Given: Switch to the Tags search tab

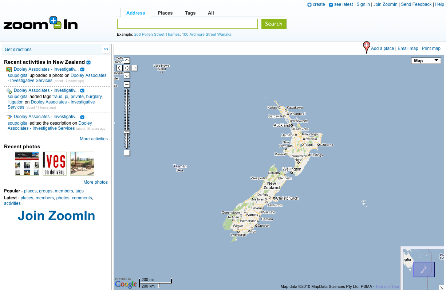Looking at the screenshot, I should (x=190, y=13).
